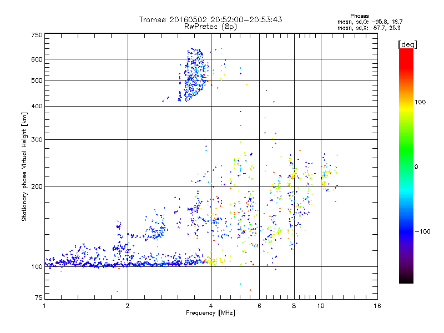Click the dense blue echo cluster near 500 km

(x=194, y=75)
